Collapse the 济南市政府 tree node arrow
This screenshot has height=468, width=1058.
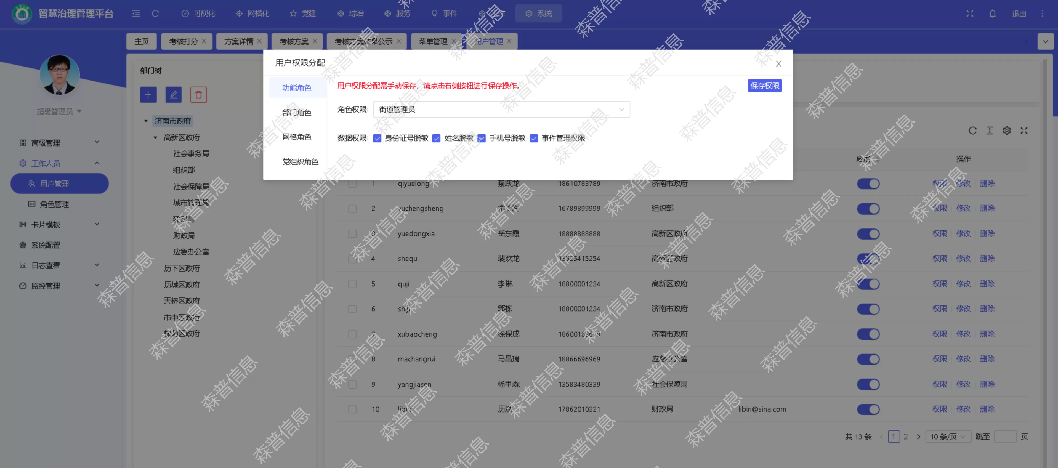pyautogui.click(x=146, y=121)
